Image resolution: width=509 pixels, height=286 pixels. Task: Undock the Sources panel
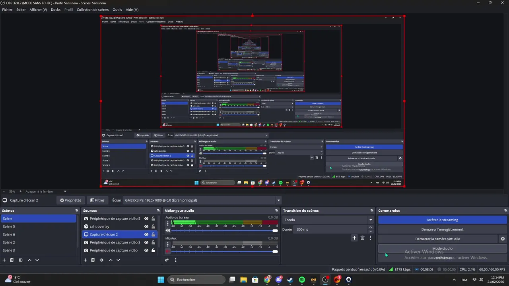[x=158, y=211]
